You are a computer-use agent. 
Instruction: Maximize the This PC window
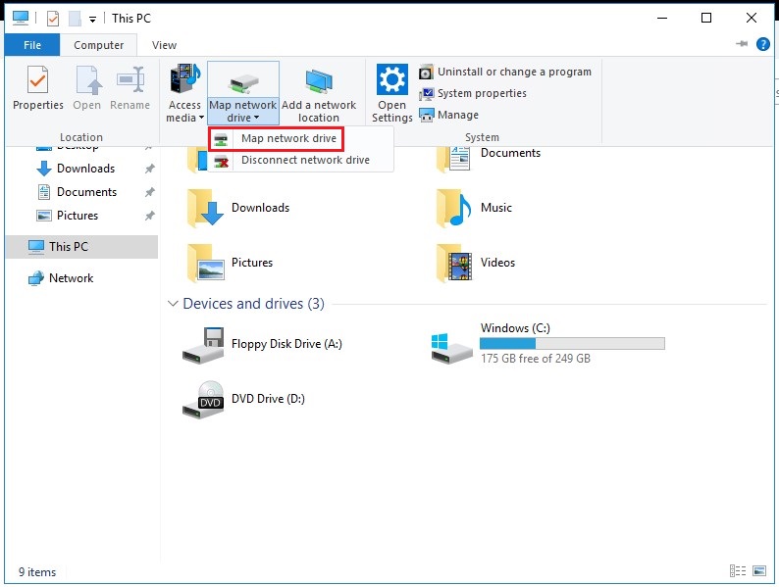pos(706,19)
